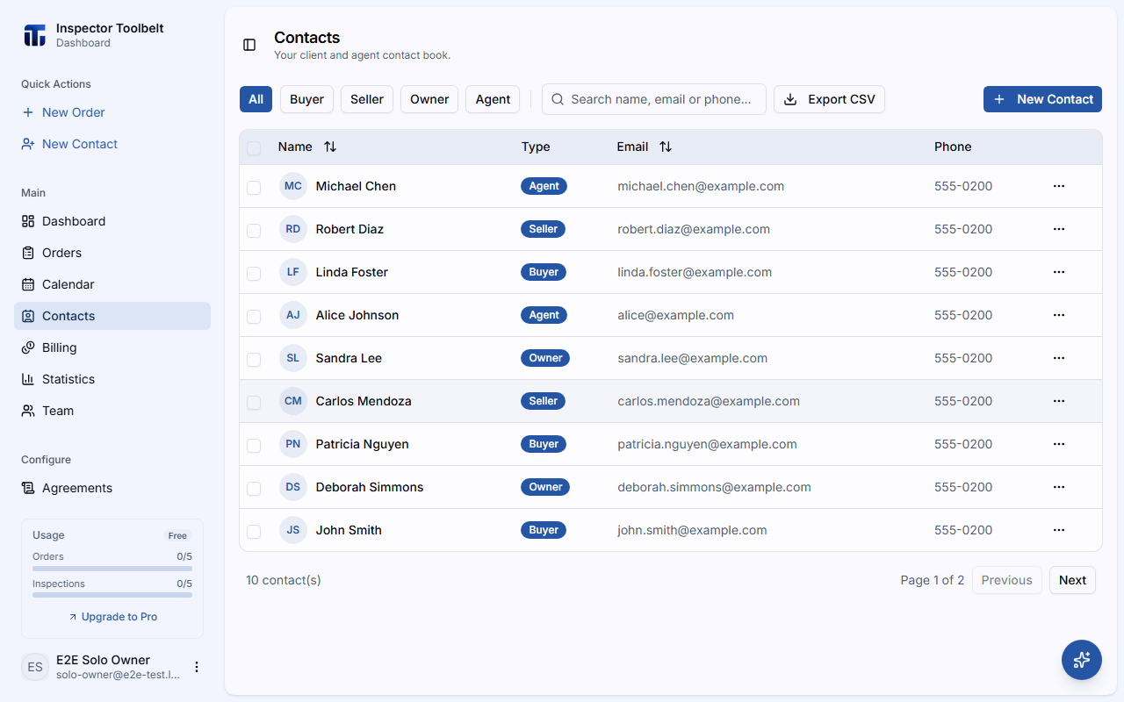Check the box for Patricia Nguyen
Screen dimensions: 1124x702
[x=254, y=446]
